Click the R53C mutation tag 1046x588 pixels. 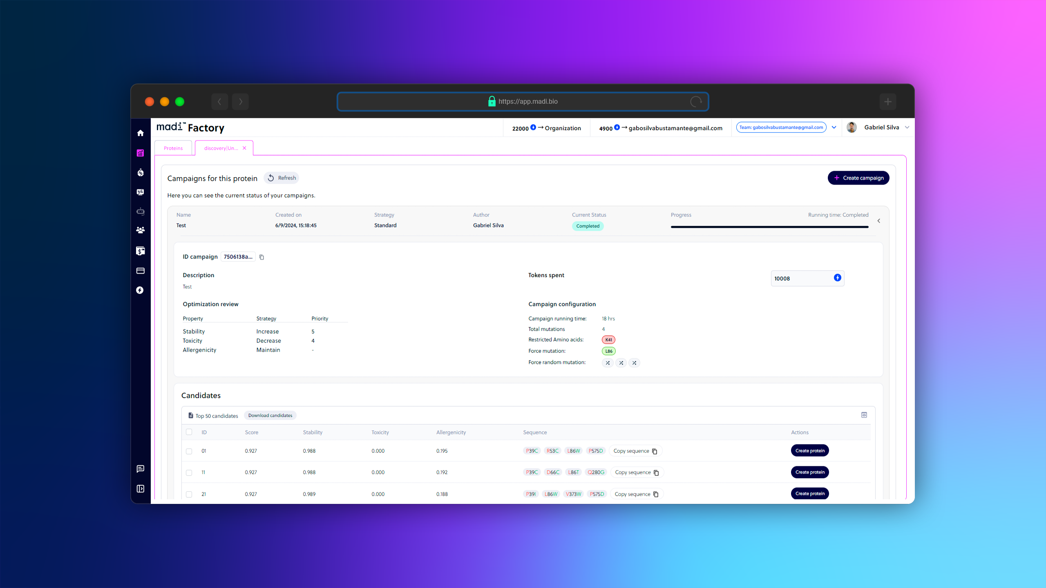(x=552, y=451)
